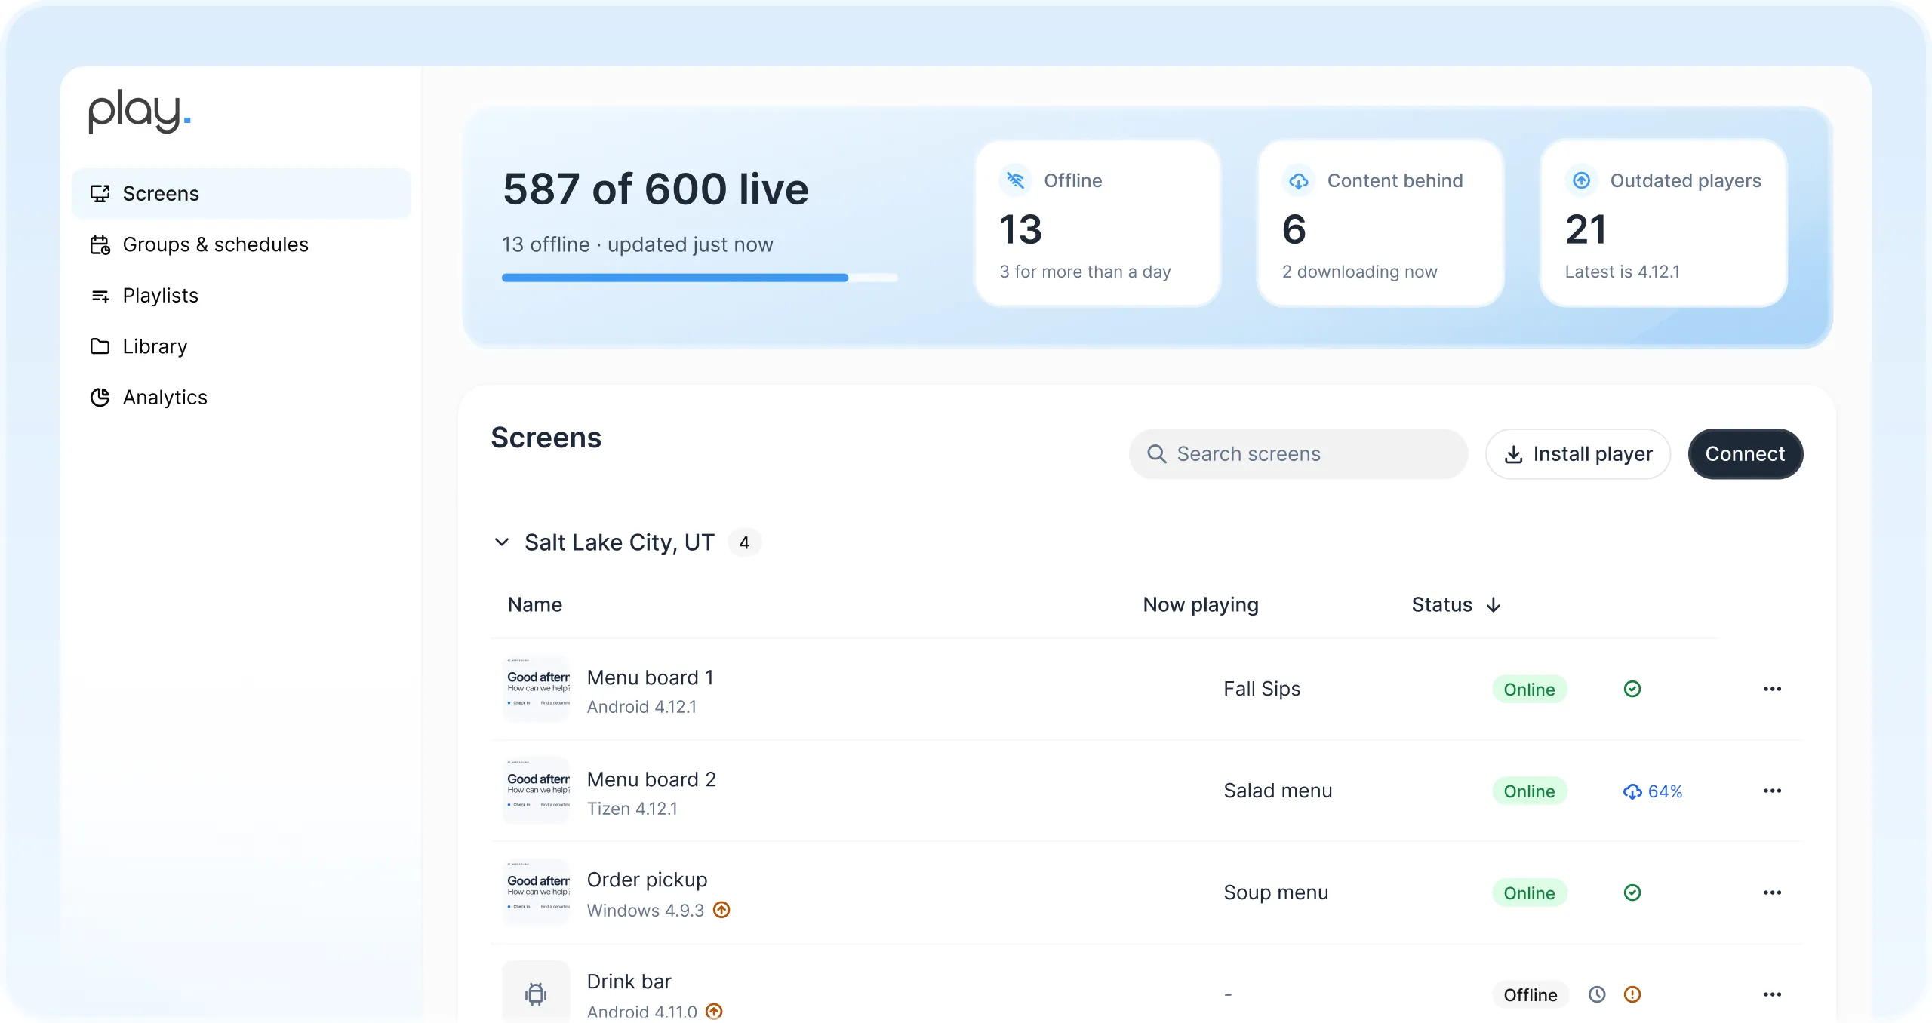Open Menu board 2 preview thumbnail
Viewport: 1932px width, 1023px height.
pos(537,791)
